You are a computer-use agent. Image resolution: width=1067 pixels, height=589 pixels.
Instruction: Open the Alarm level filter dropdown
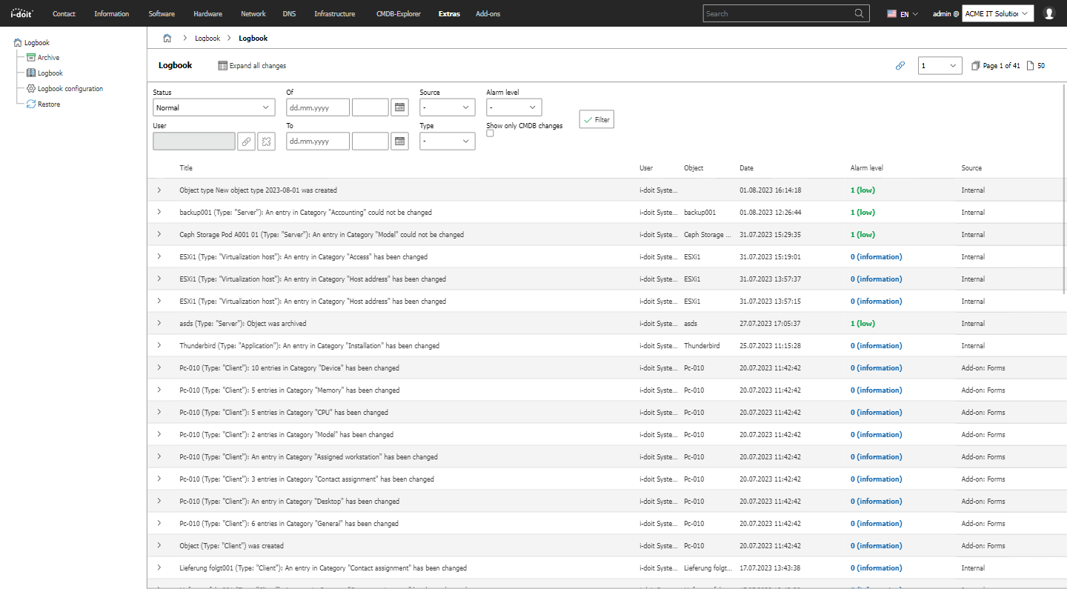(x=514, y=107)
